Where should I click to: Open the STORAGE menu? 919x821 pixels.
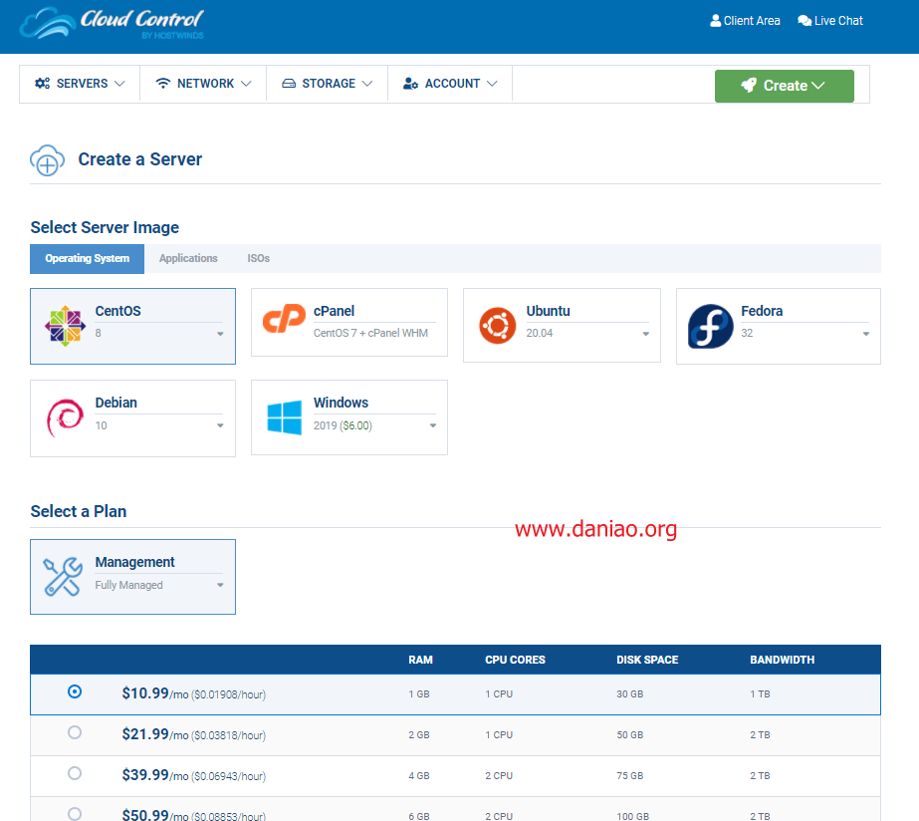327,84
